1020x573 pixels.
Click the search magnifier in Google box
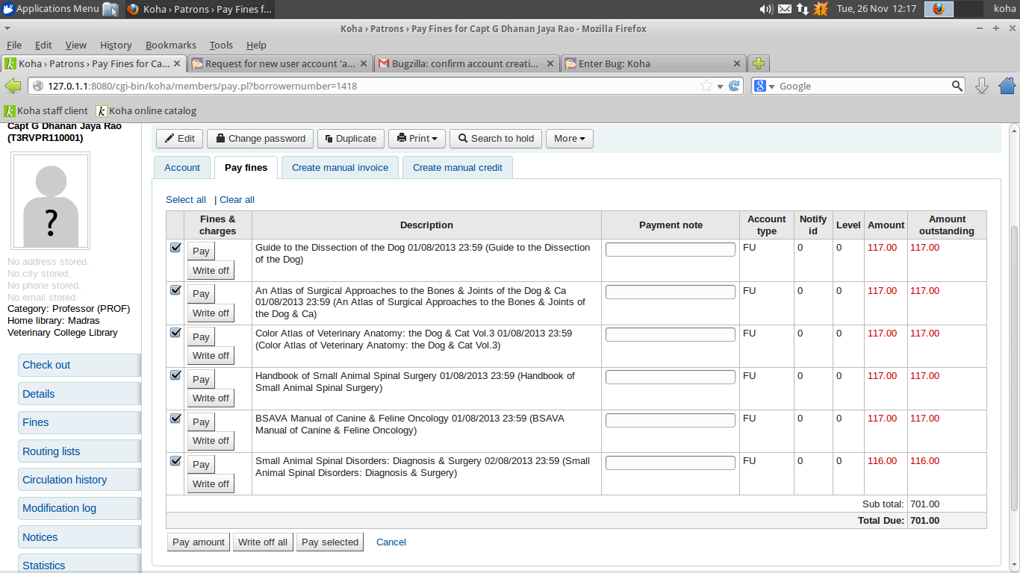957,86
